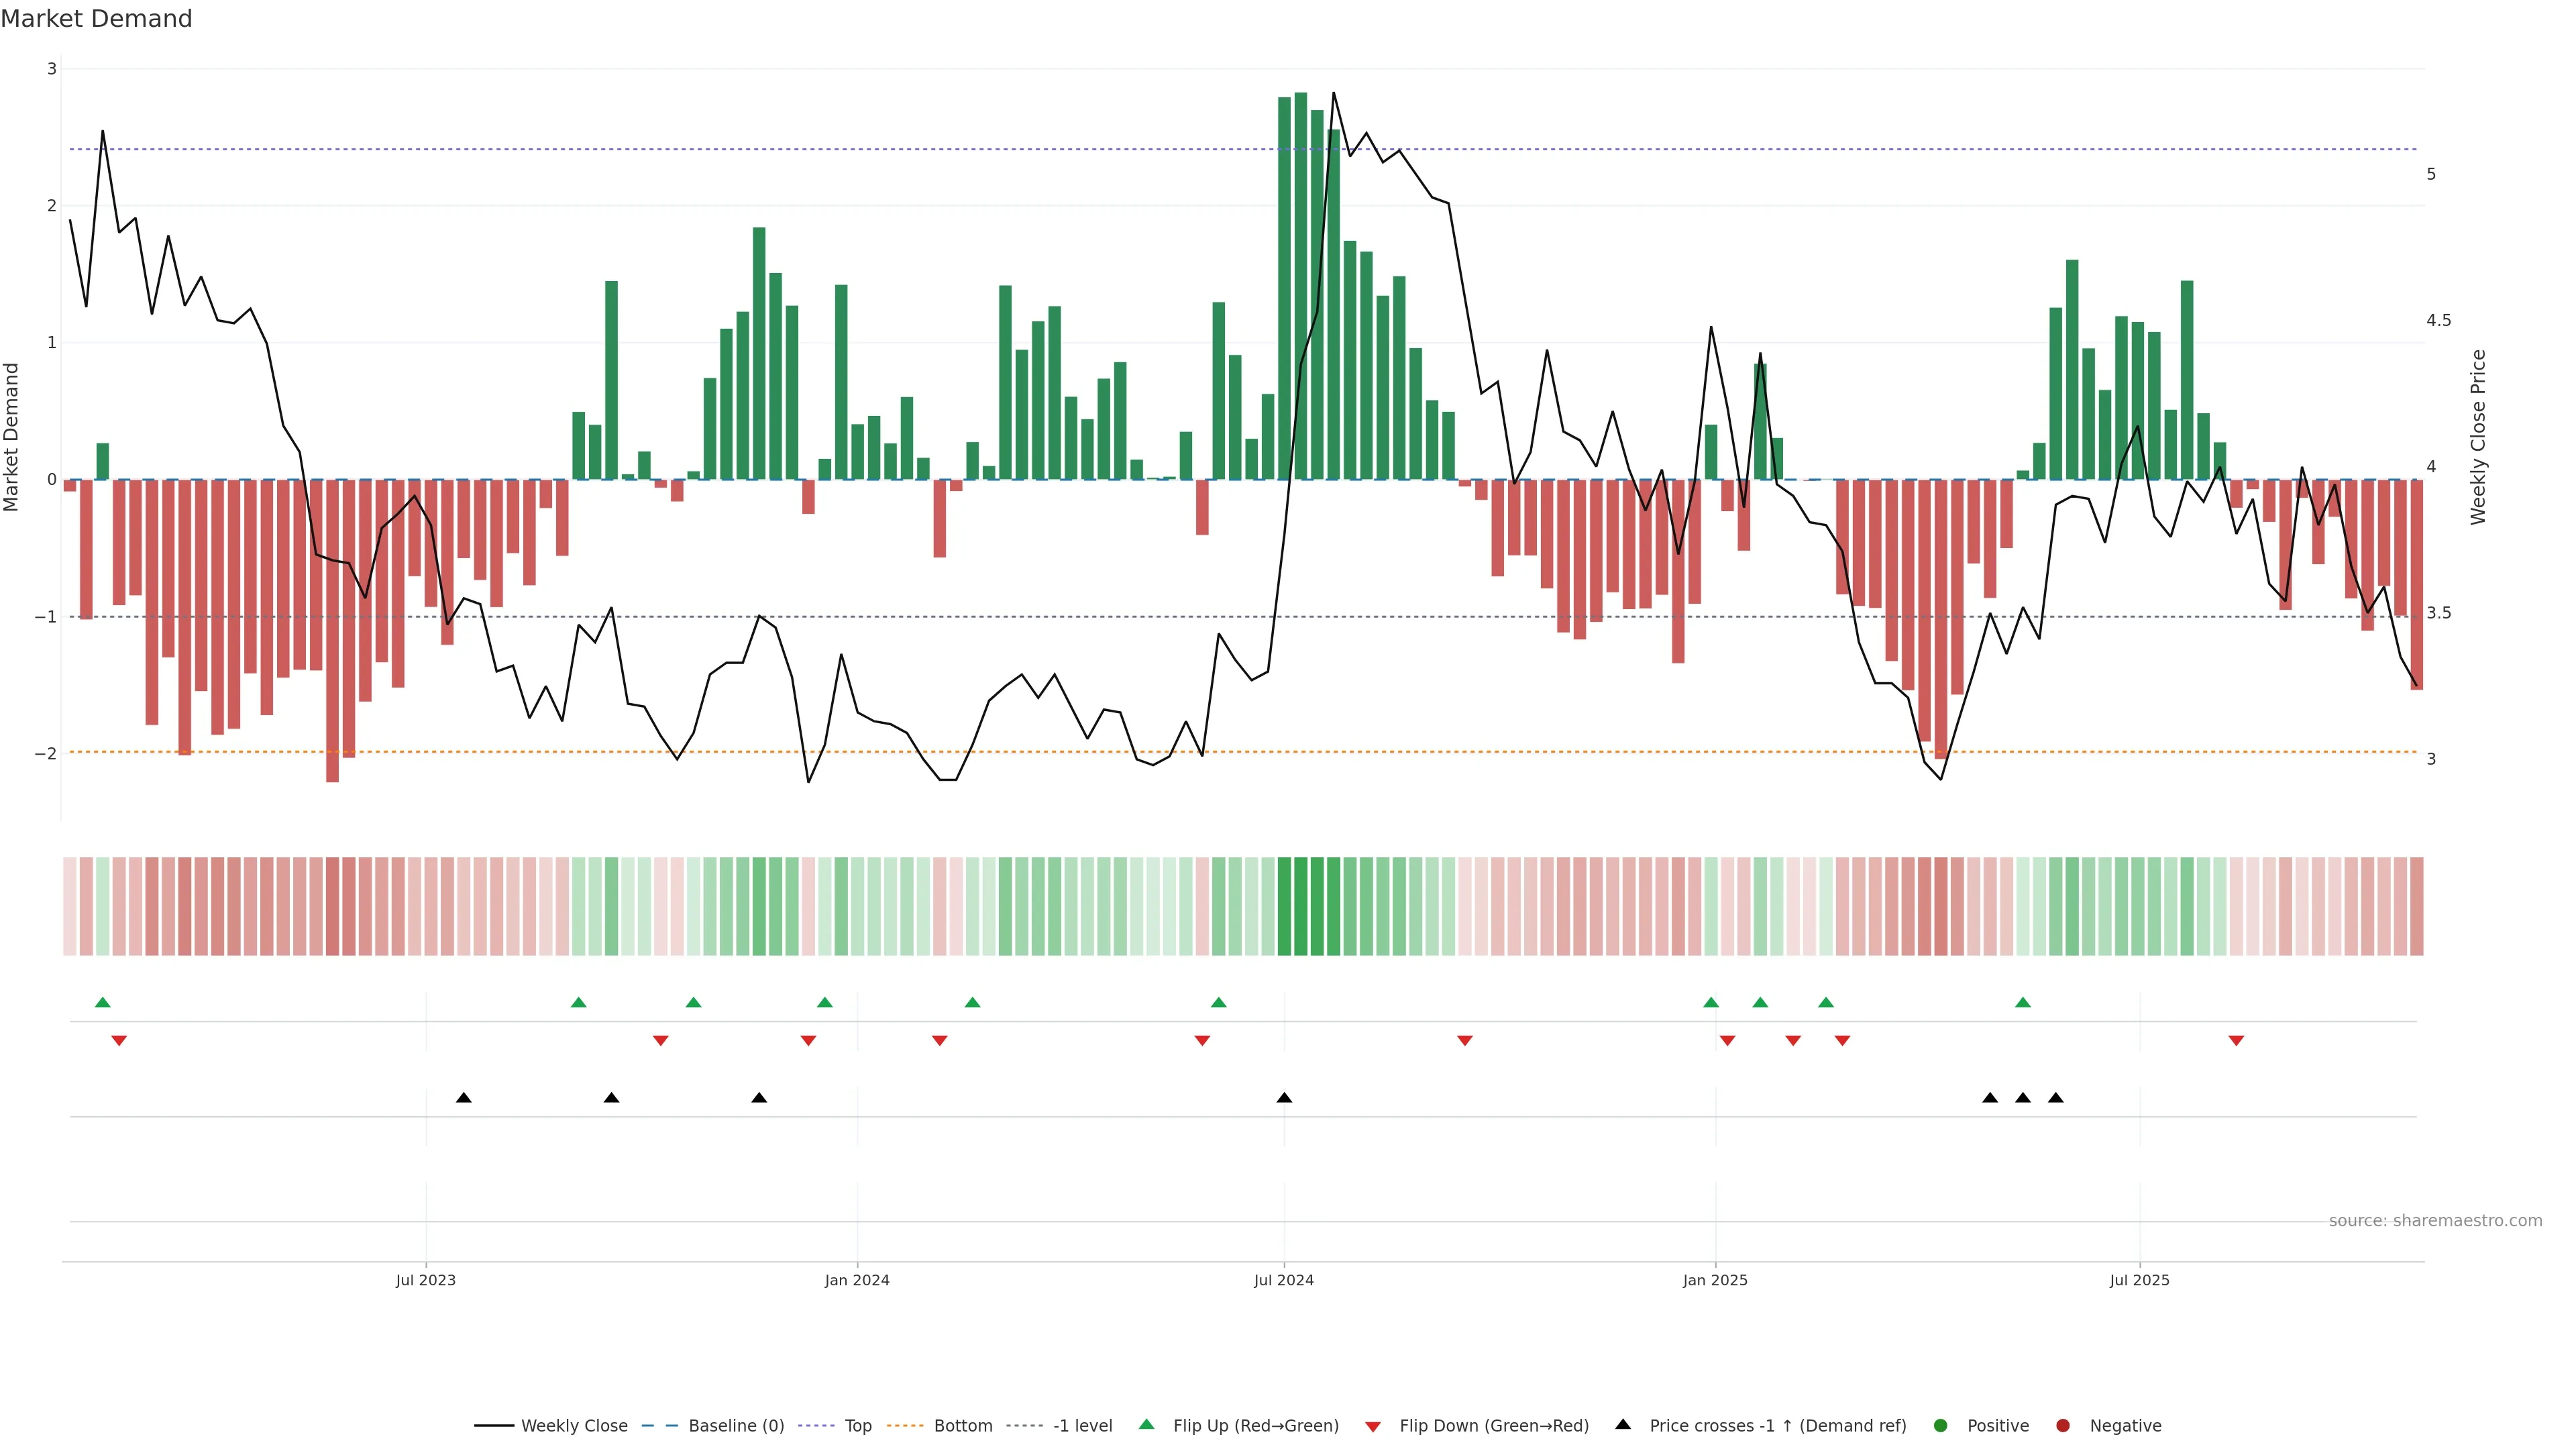Viewport: 2576px width, 1449px height.
Task: Click the green Flip Up legend triangle
Action: click(1147, 1425)
